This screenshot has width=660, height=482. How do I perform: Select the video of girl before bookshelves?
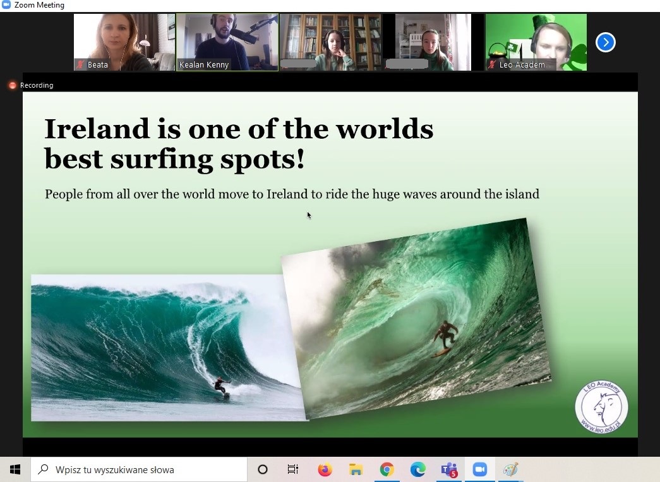click(330, 42)
